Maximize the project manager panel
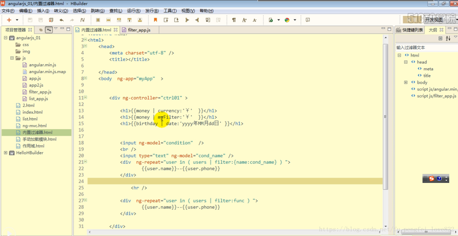Image resolution: width=458 pixels, height=236 pixels. 69,29
